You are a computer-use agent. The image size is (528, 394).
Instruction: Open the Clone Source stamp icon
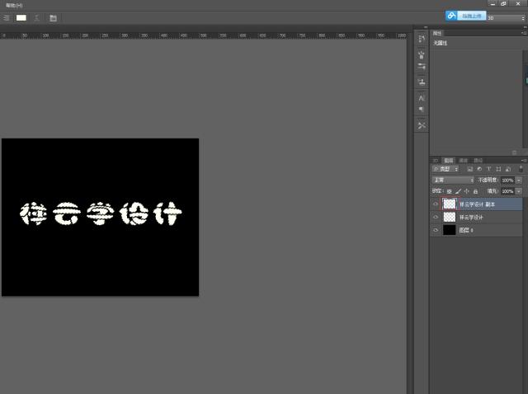tap(422, 82)
